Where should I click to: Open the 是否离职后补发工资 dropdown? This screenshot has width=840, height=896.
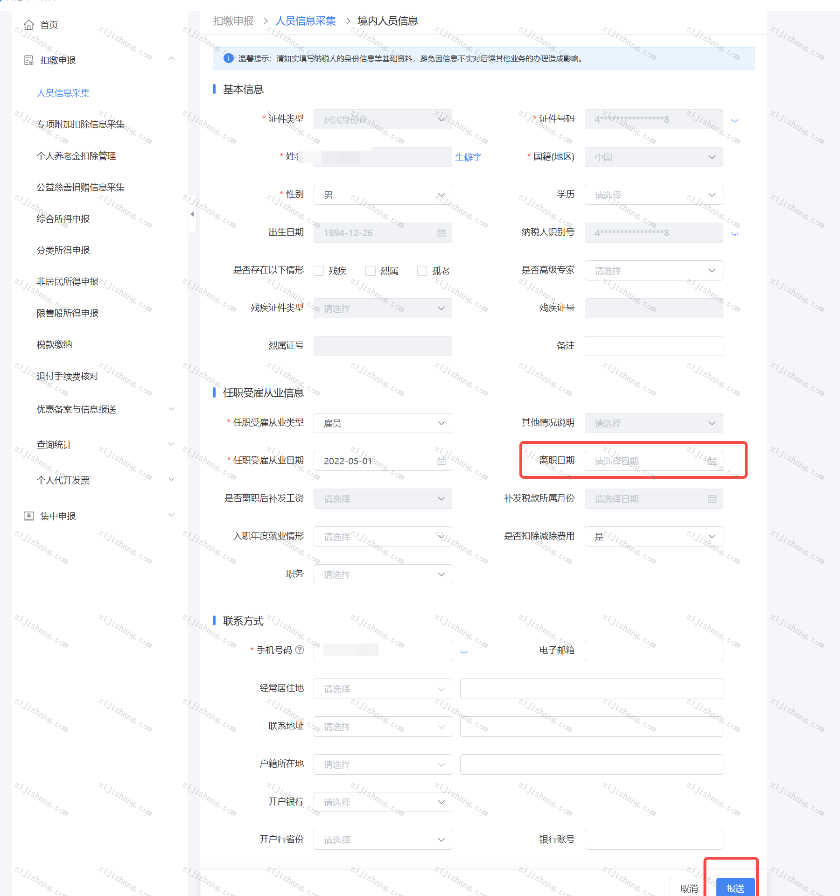pyautogui.click(x=383, y=499)
